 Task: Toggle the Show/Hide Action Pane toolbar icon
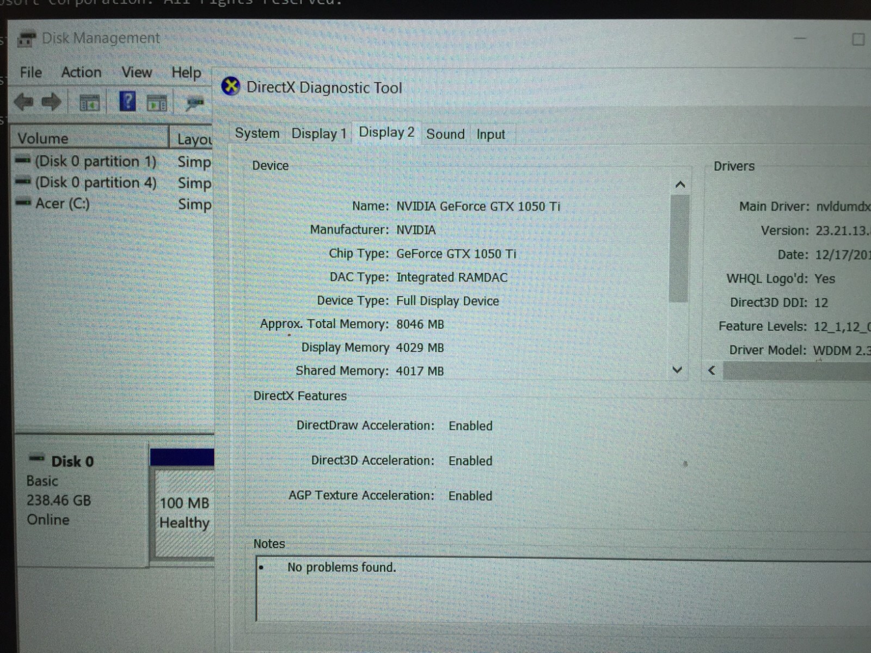157,102
